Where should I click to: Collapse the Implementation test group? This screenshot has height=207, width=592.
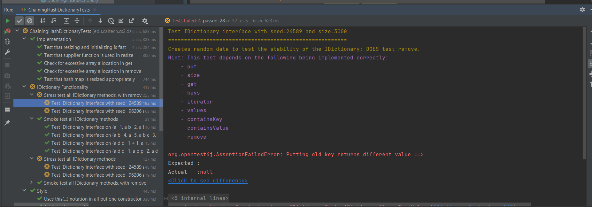pyautogui.click(x=24, y=39)
